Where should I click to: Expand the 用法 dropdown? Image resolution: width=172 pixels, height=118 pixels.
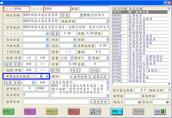[x=74, y=39]
